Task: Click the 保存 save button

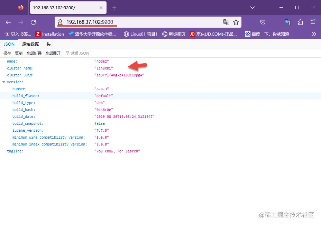Action: (7, 53)
